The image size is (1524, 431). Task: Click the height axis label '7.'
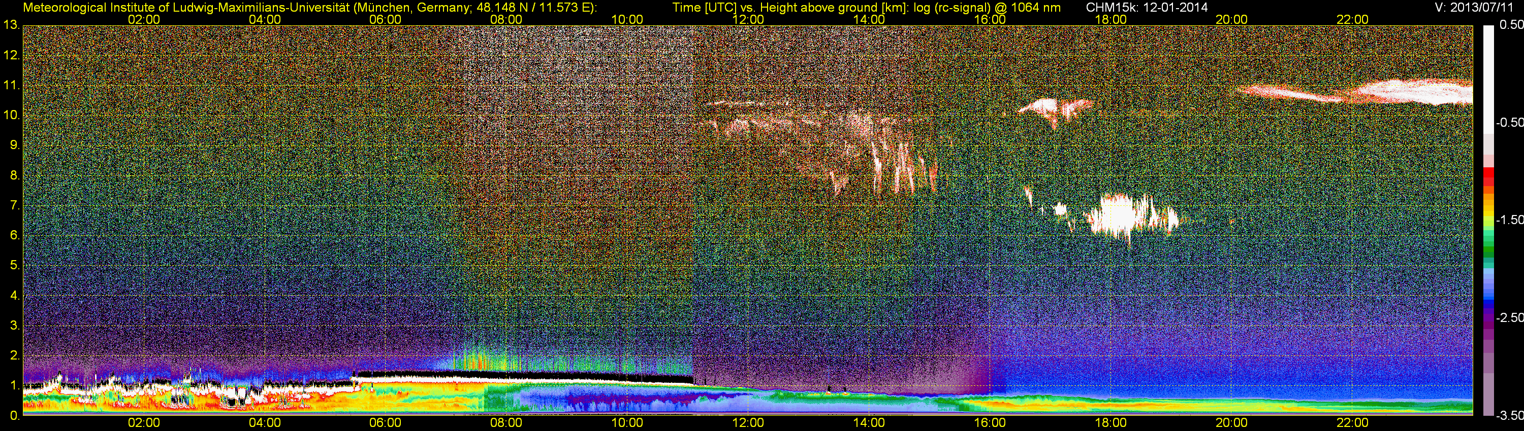[x=15, y=205]
